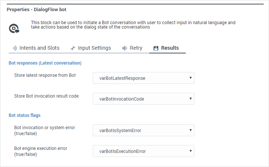Click the Bot responses (Latest conversation) heading
This screenshot has height=167, width=269.
pos(45,63)
